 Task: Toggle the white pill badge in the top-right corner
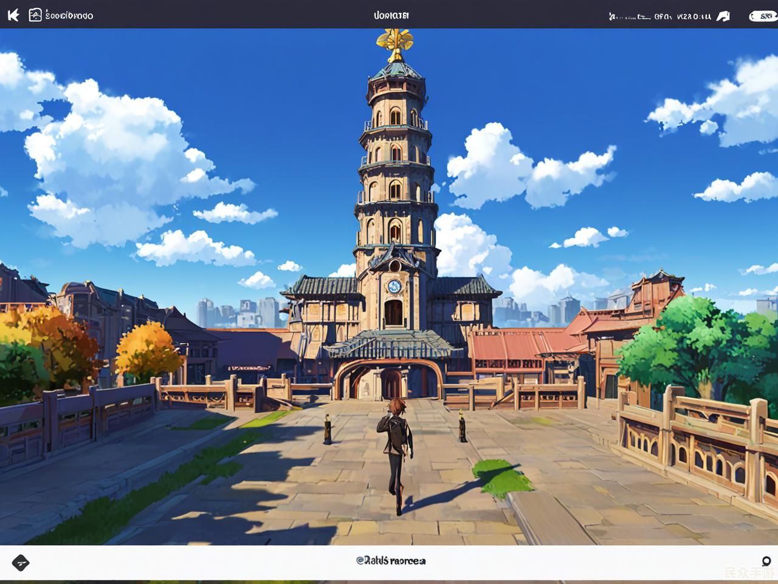[x=763, y=16]
